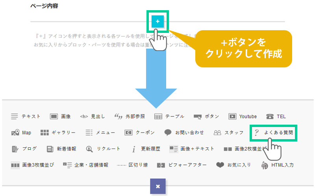Insert a ブログ blog block
The width and height of the screenshot is (315, 196).
click(x=24, y=149)
